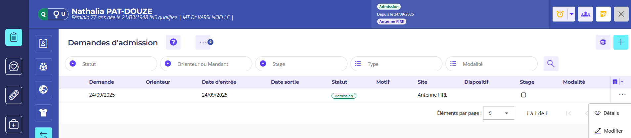Expand the alarm clock dropdown arrow
The height and width of the screenshot is (138, 631).
pos(571,14)
